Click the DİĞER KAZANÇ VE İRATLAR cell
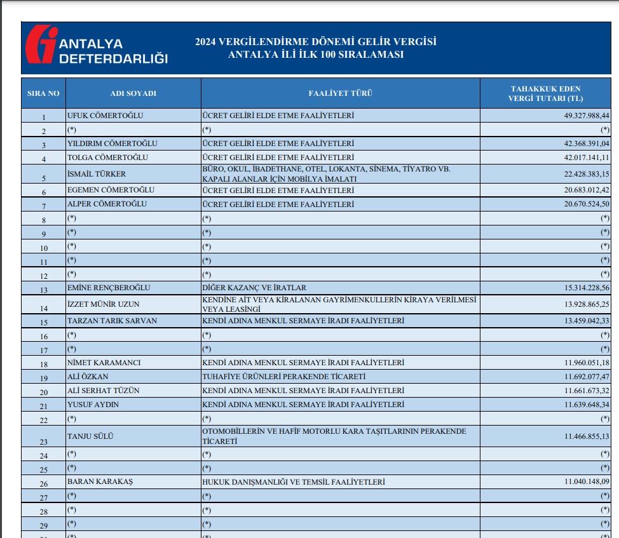Viewport: 619px width, 538px height. tap(254, 288)
